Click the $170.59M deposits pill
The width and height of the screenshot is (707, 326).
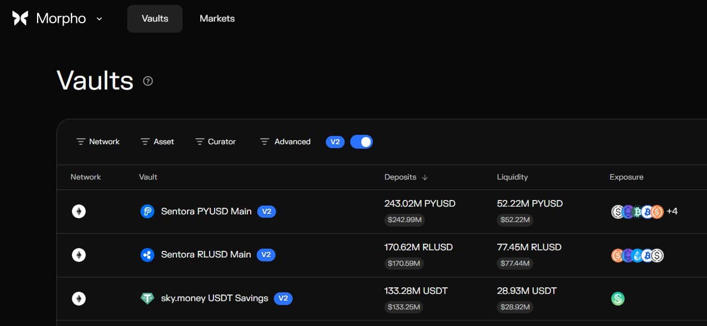[404, 264]
